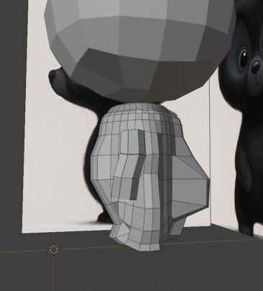Click the orange highlighted edge on the head

tap(115, 199)
